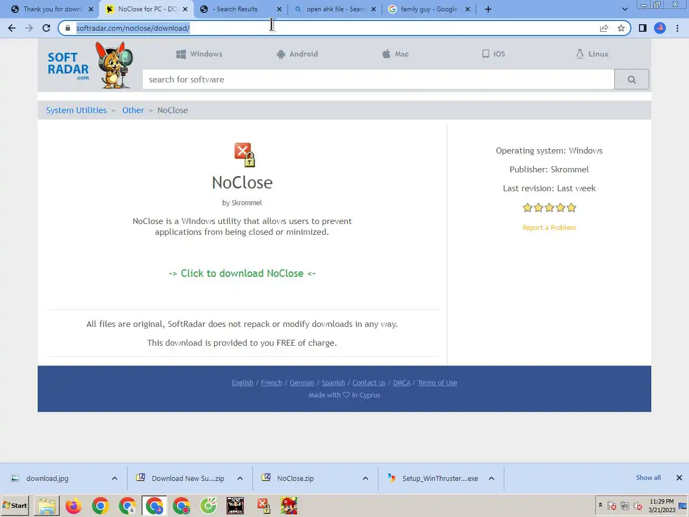Click Report a Problem
The width and height of the screenshot is (689, 517).
(549, 228)
